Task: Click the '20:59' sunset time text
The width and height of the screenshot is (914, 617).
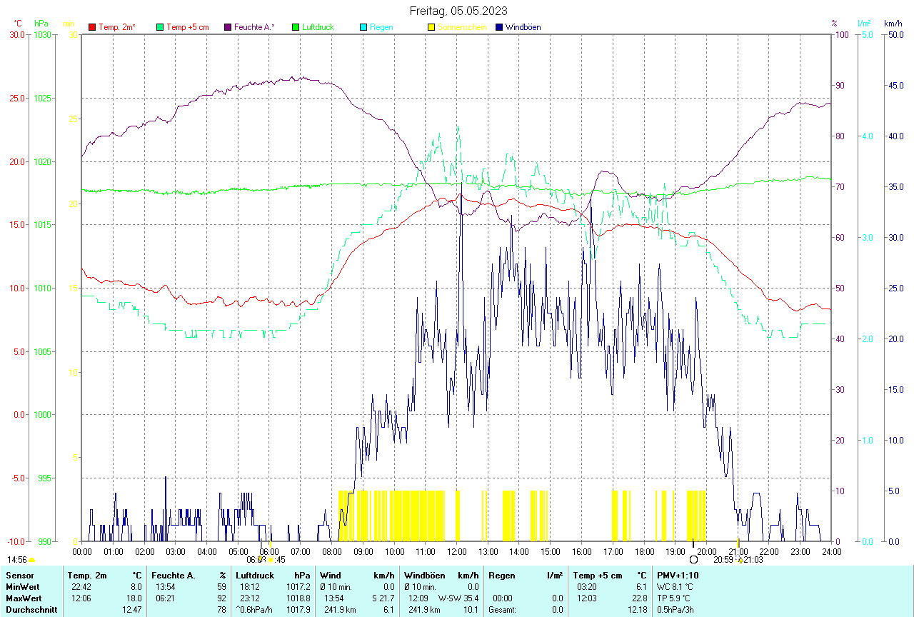Action: click(723, 560)
